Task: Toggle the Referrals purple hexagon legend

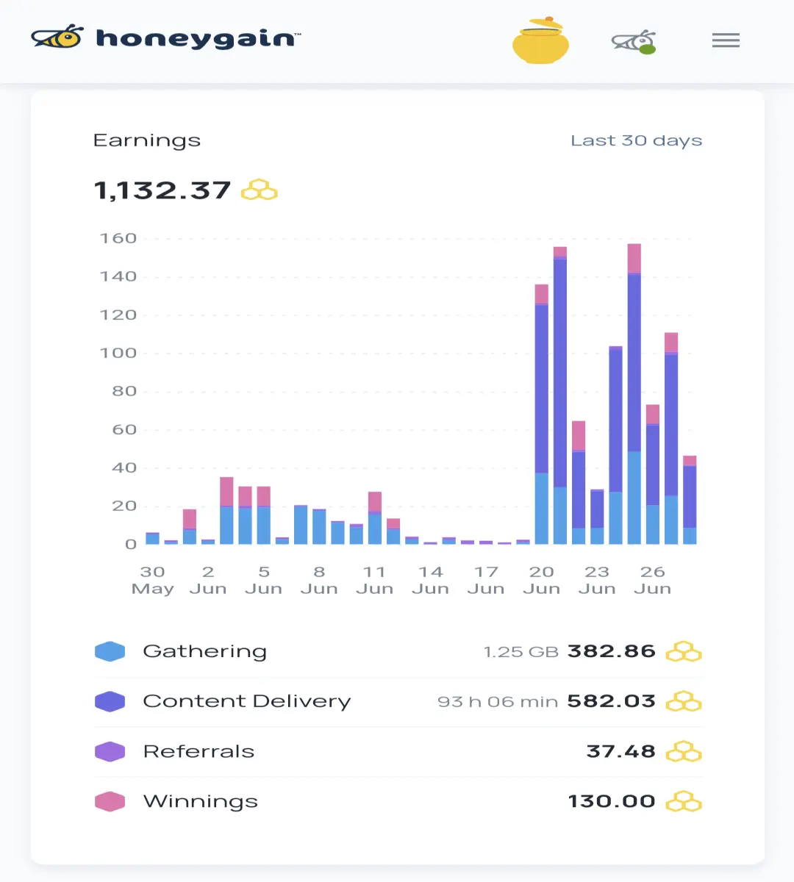Action: pyautogui.click(x=110, y=751)
